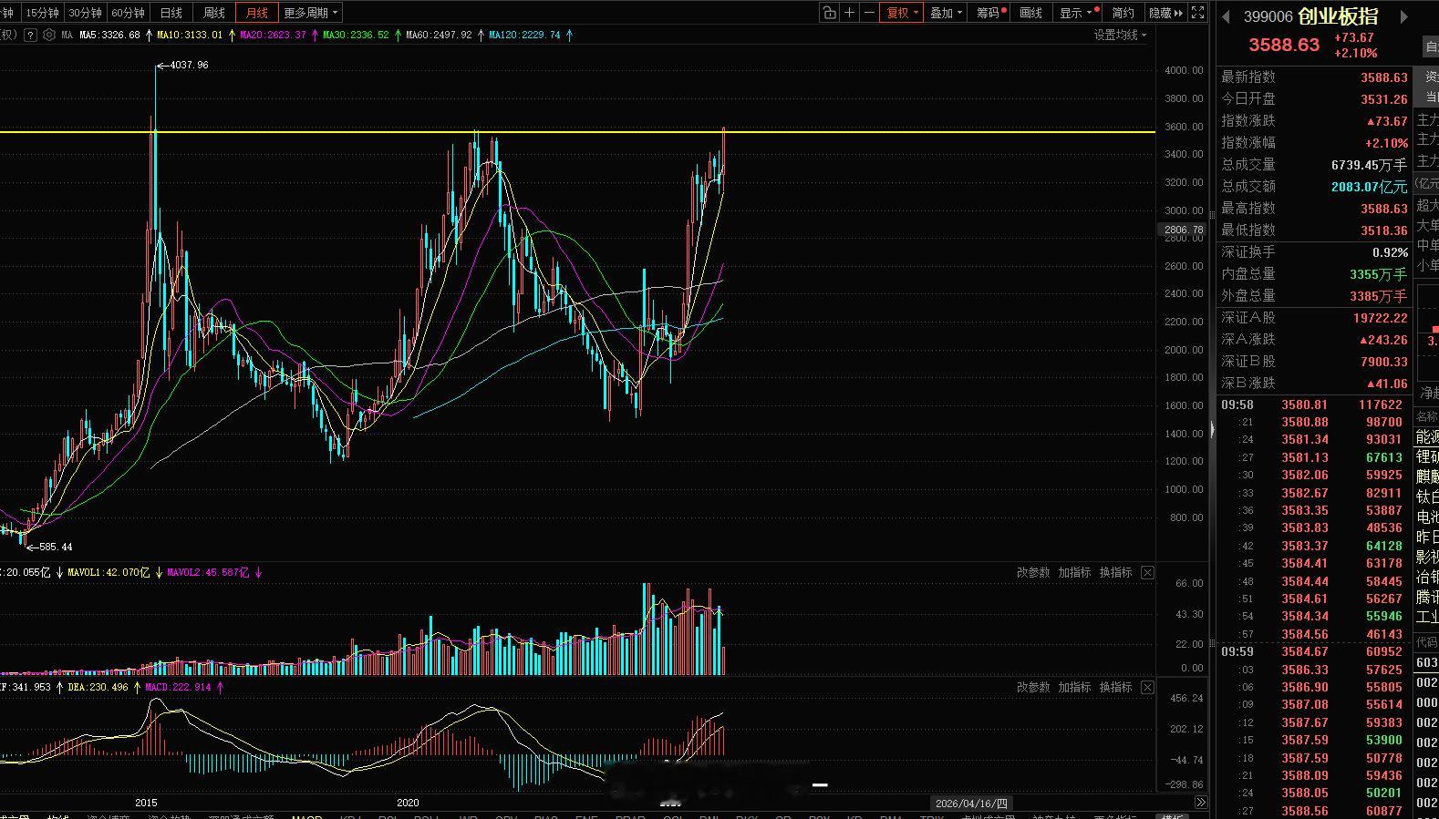
Task: Click the MA120:2229.74 label
Action: (524, 35)
